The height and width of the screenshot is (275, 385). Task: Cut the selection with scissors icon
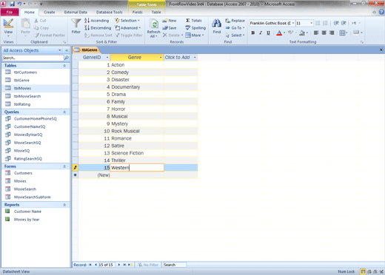pyautogui.click(x=36, y=21)
